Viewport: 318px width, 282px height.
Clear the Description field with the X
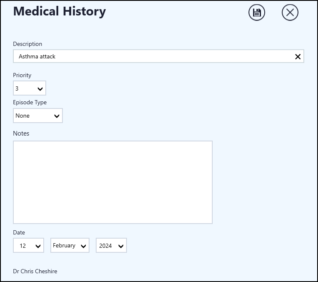click(x=298, y=57)
